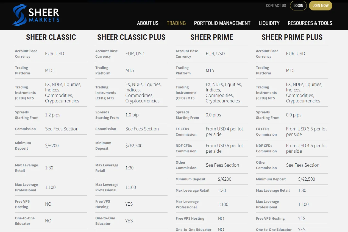This screenshot has width=348, height=232.
Task: Click Sheer Prime Plus Max Leverage Professional '1:100'
Action: pos(303,204)
